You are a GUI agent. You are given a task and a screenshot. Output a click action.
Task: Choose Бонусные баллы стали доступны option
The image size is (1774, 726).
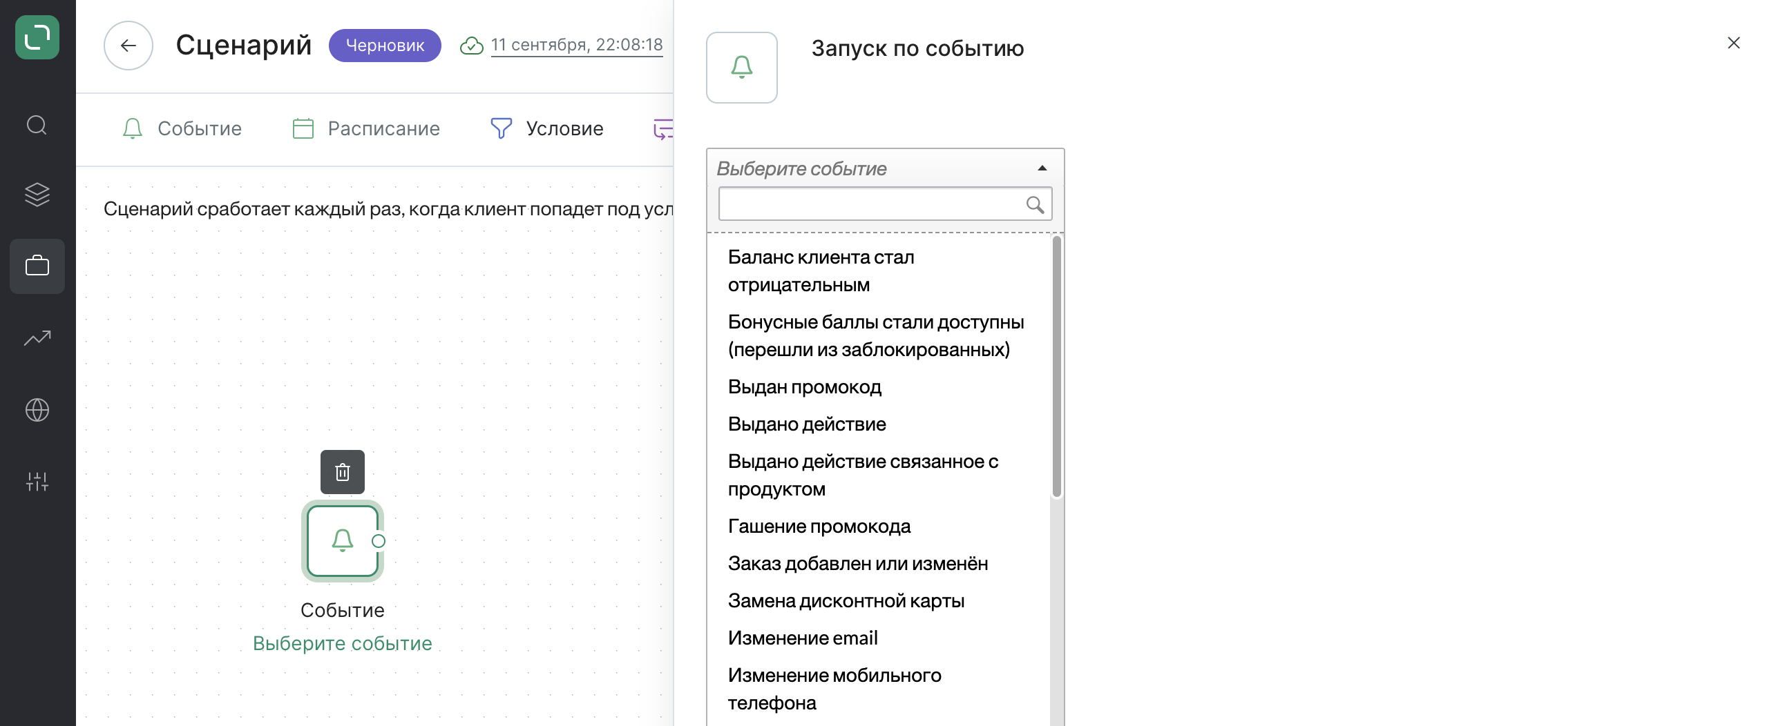coord(879,336)
